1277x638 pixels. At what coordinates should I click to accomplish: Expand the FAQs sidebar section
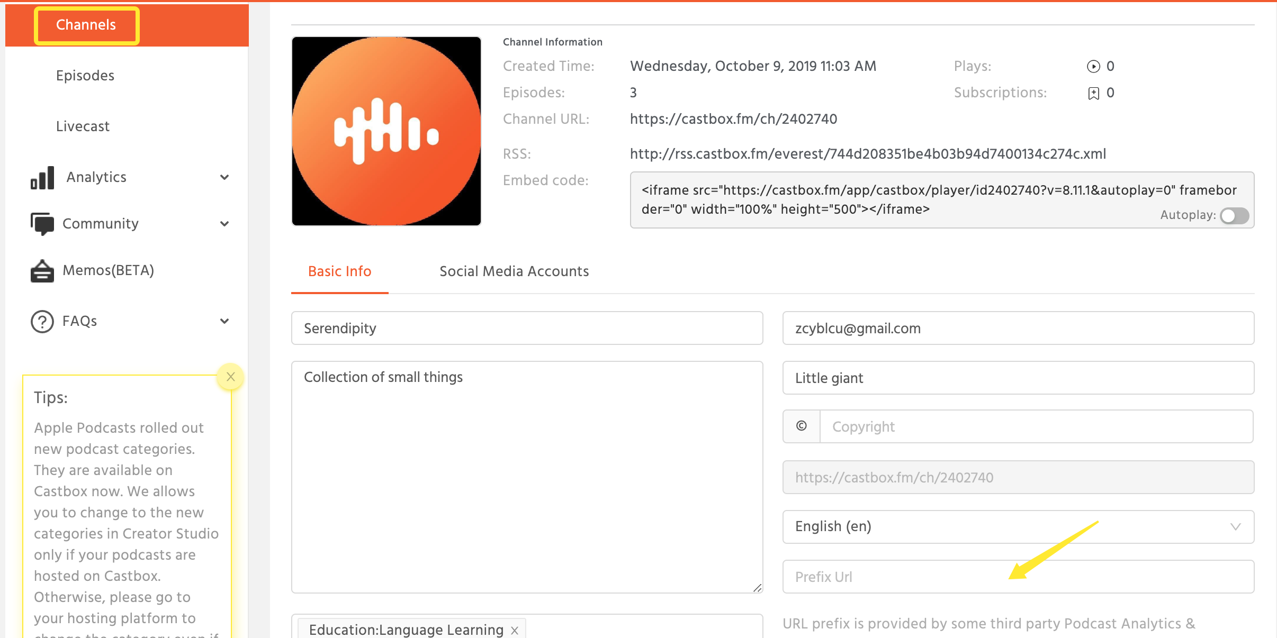pos(224,321)
